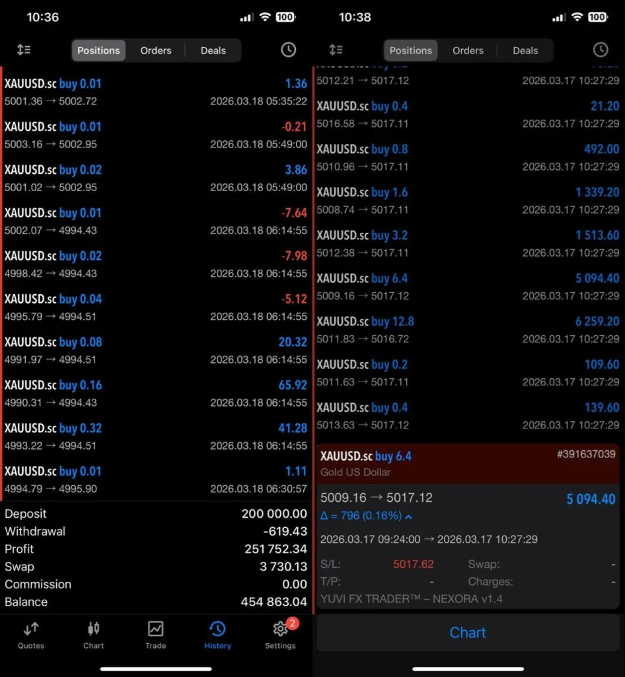Tap the Trade icon in the bottom bar
Viewport: 625px width, 677px height.
point(155,635)
